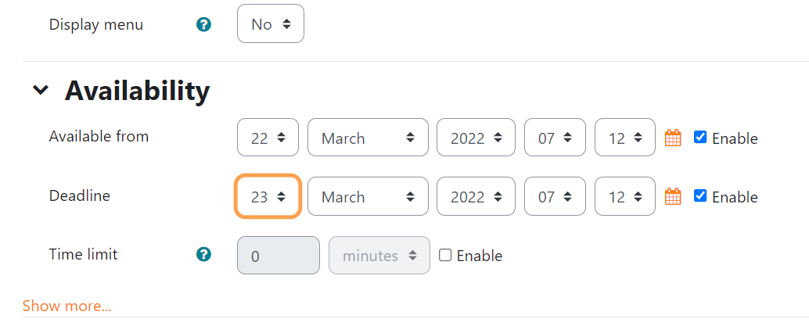Click the Show more... link
This screenshot has height=333, width=809.
point(67,306)
